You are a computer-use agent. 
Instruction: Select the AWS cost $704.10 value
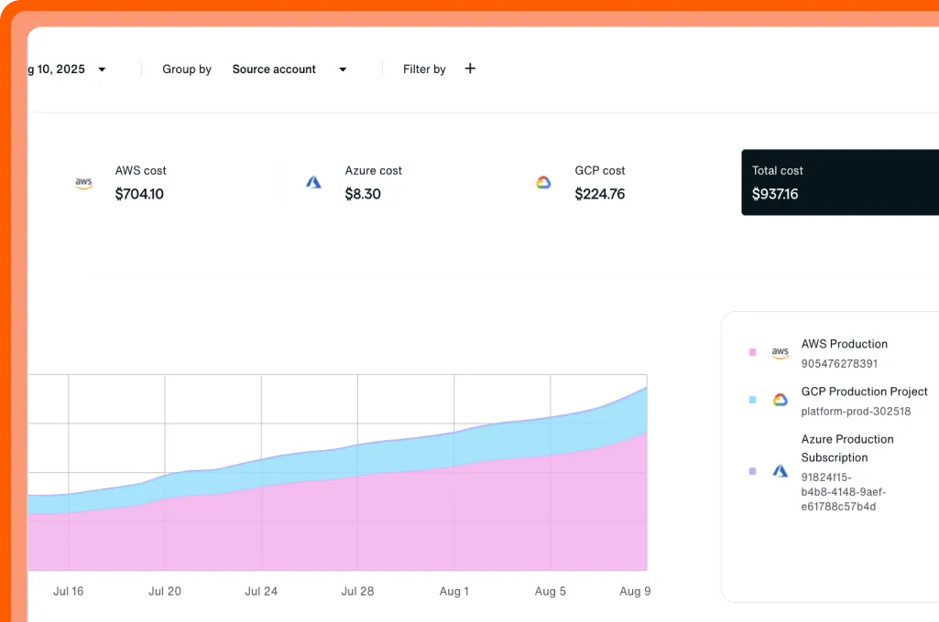point(139,194)
